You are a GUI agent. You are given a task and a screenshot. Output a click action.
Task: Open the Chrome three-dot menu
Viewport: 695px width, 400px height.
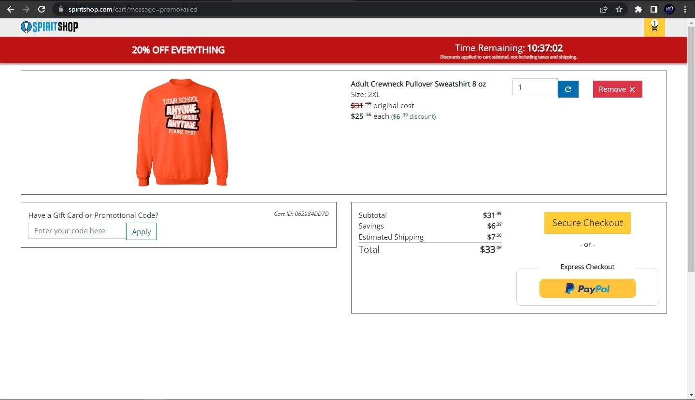[685, 9]
